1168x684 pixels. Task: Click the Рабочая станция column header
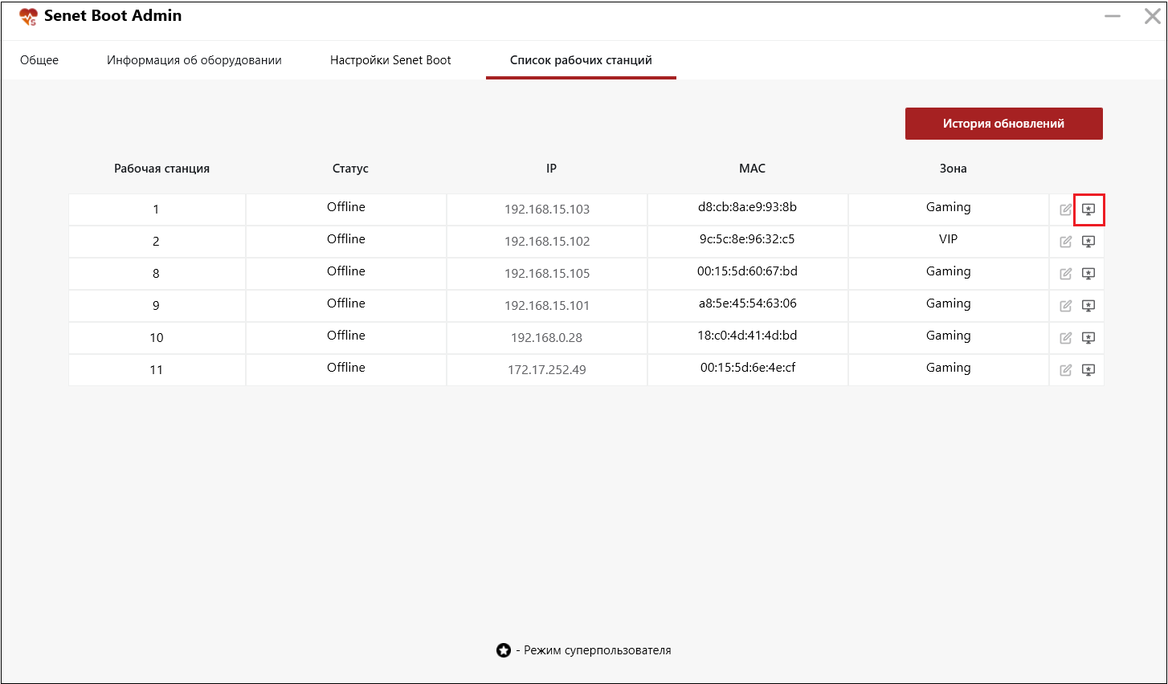(x=161, y=169)
